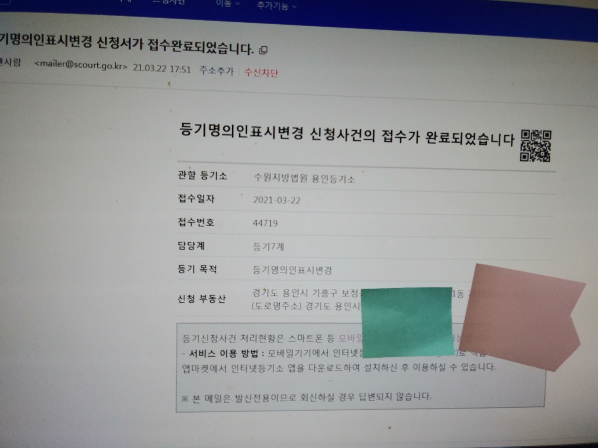Click the 등기 목적 label

click(x=197, y=269)
